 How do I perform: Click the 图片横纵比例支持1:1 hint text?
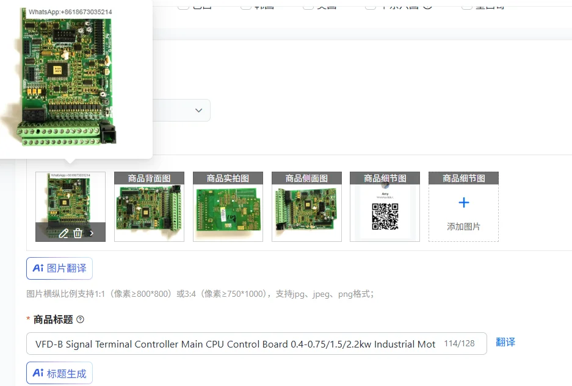tap(200, 294)
